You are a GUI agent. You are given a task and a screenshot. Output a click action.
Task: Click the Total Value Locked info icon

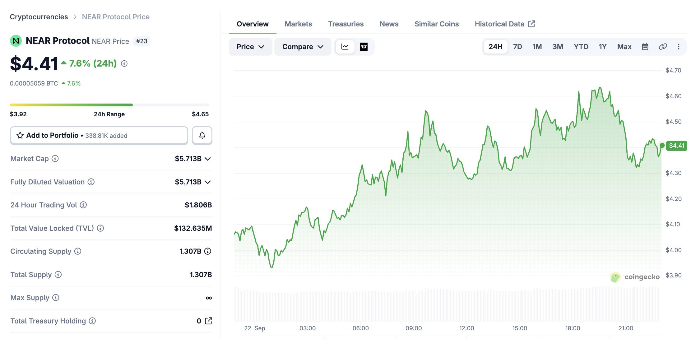tap(100, 228)
